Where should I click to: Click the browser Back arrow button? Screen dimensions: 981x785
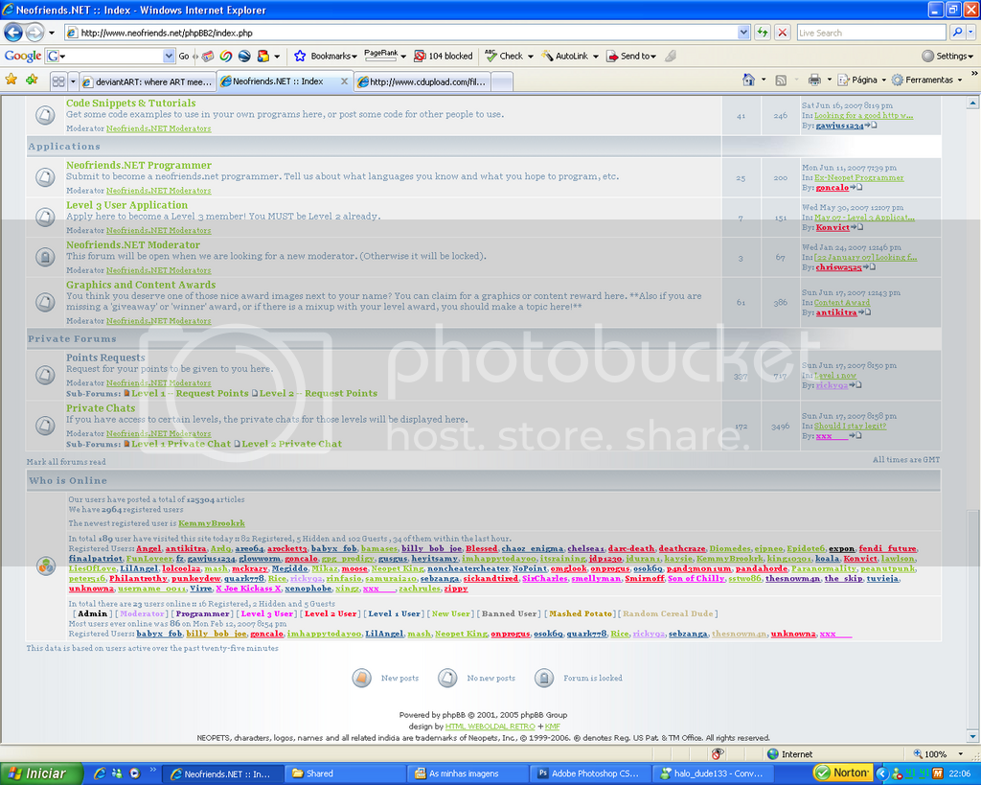(x=12, y=33)
